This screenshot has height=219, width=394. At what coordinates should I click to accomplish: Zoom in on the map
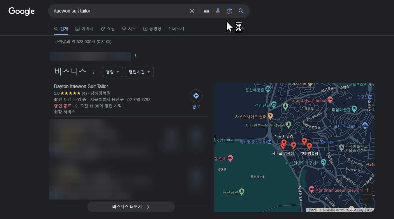point(367,190)
